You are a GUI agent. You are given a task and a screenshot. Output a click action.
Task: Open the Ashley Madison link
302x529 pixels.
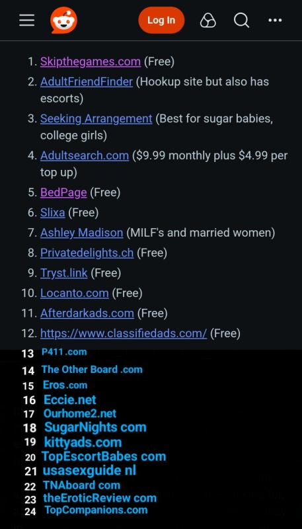(x=81, y=233)
